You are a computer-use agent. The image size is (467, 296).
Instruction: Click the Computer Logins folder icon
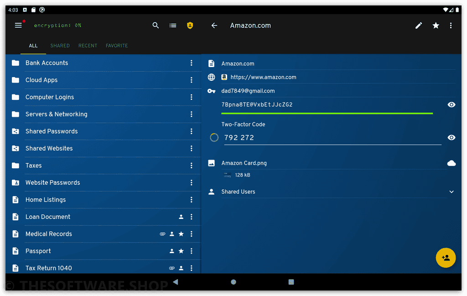click(16, 97)
